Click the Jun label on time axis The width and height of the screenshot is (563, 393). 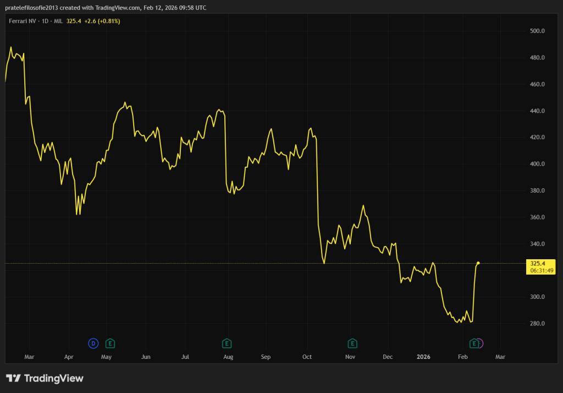pyautogui.click(x=146, y=357)
